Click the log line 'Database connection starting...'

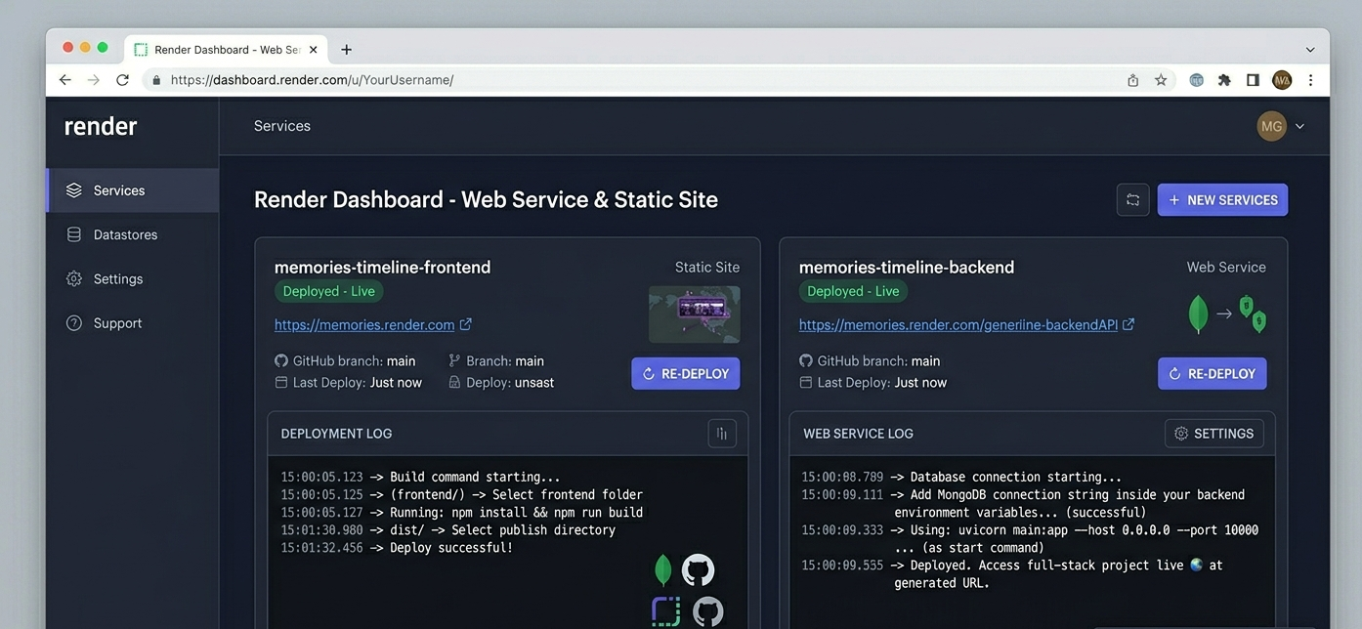(x=961, y=478)
